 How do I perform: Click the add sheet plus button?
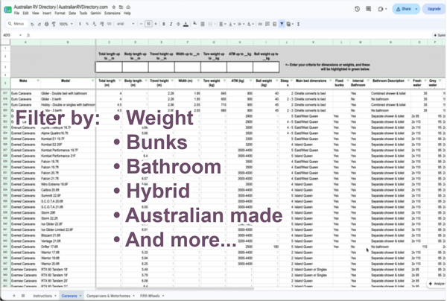click(14, 296)
